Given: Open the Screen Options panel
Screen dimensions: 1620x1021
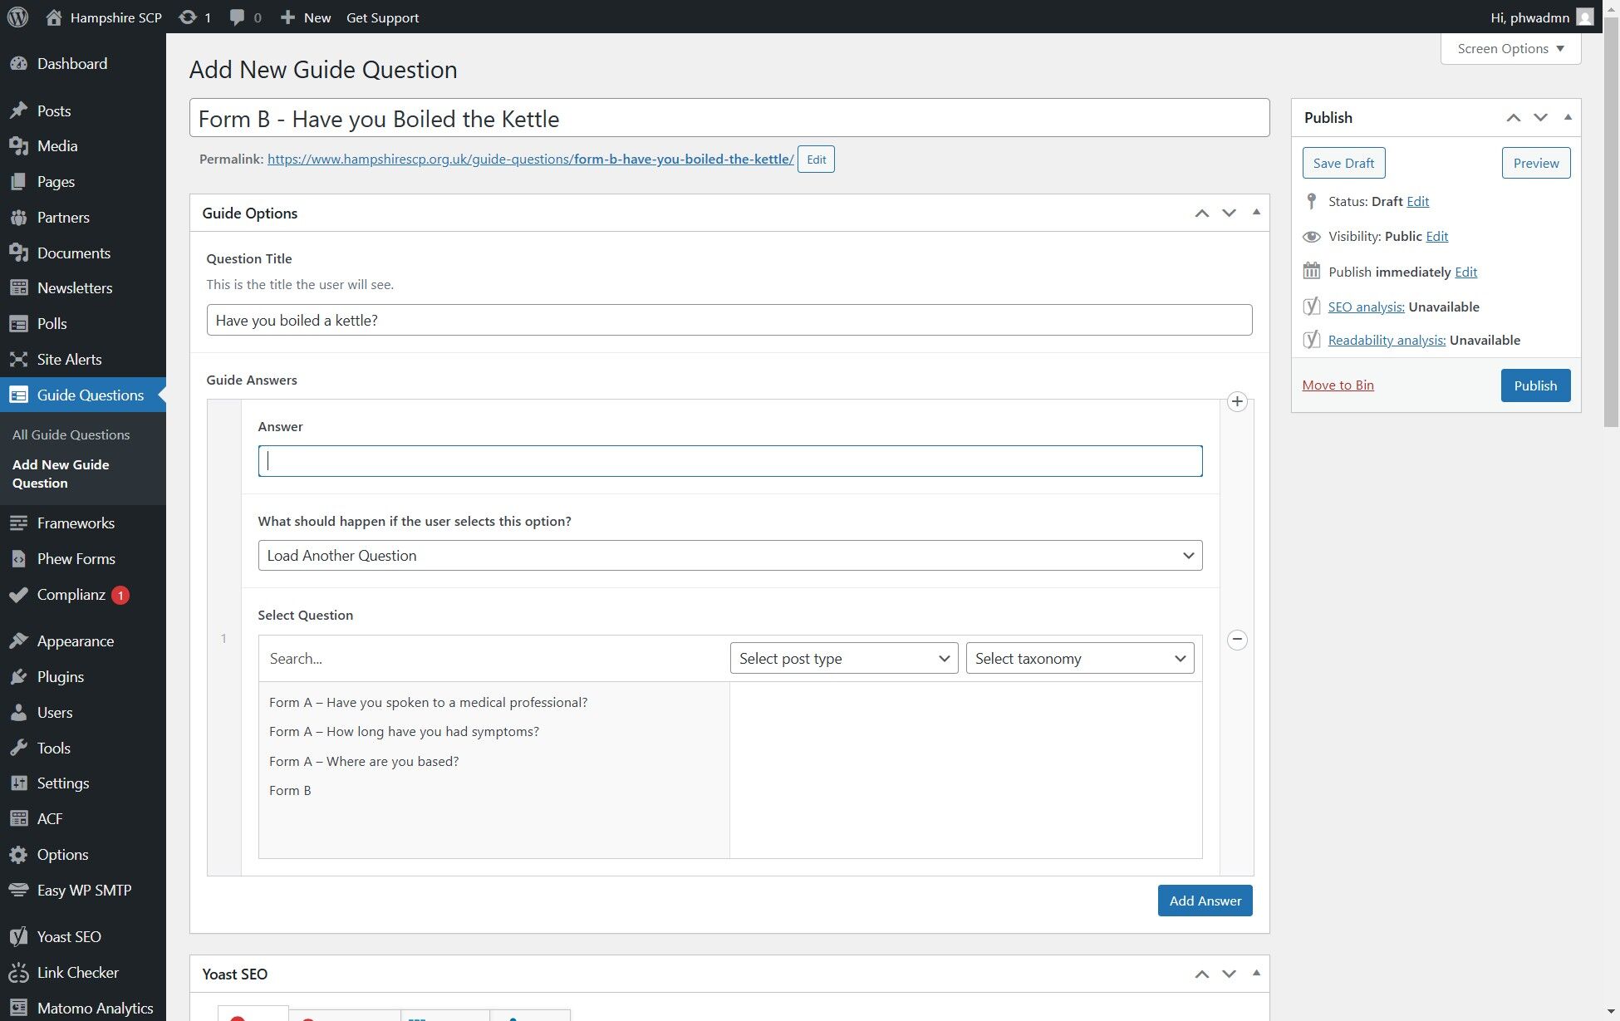Looking at the screenshot, I should coord(1510,48).
